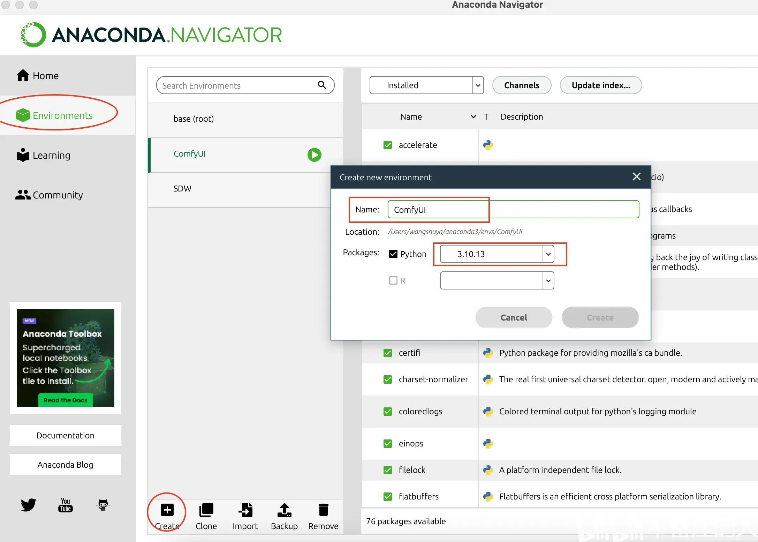Viewport: 758px width, 542px height.
Task: Click the Python icon next to coloredlogs
Action: click(x=488, y=412)
